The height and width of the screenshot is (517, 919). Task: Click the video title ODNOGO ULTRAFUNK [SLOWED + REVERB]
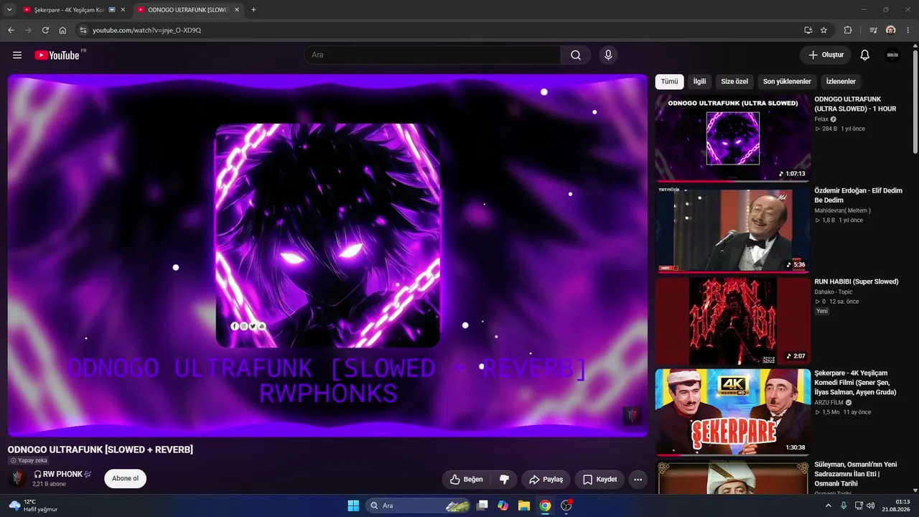(x=101, y=450)
